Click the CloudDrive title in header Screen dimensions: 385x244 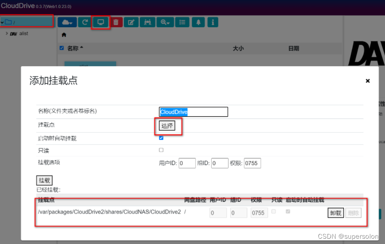tap(18, 6)
